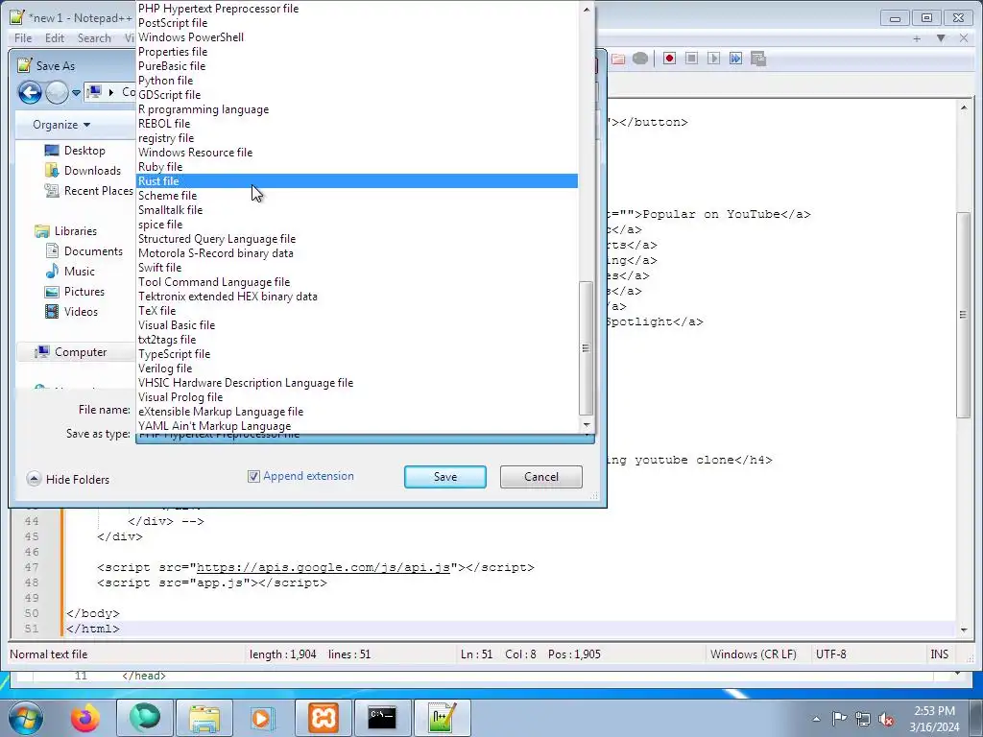Select R programming language type
The height and width of the screenshot is (737, 983).
[x=357, y=109]
